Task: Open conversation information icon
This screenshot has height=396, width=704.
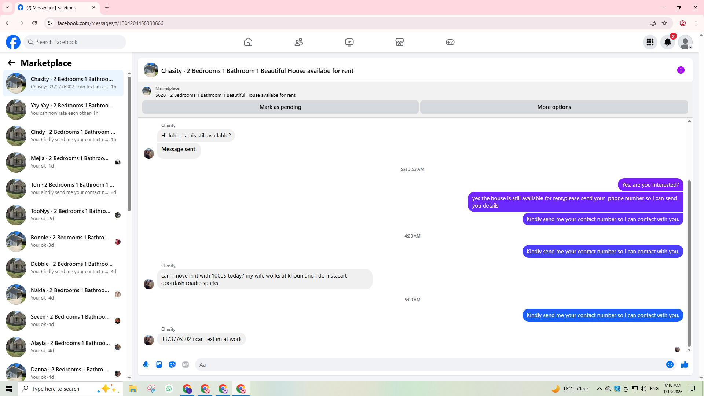Action: [681, 70]
